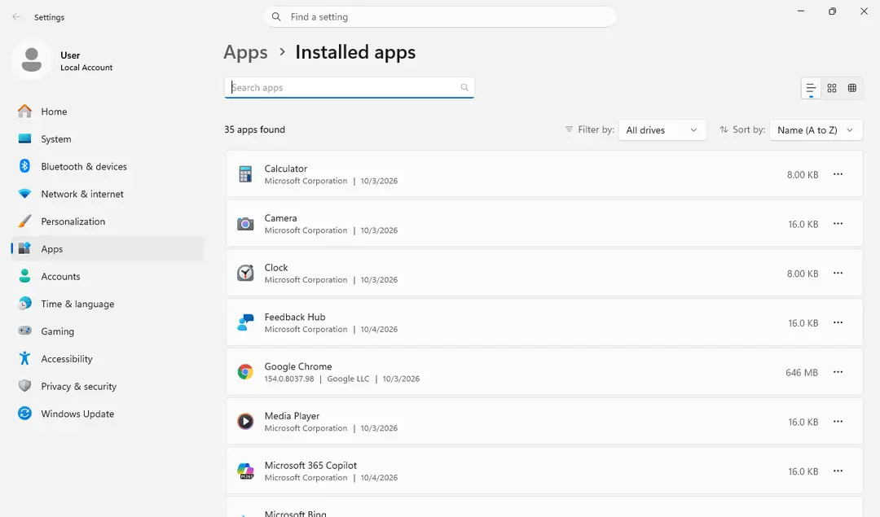Switch to list view layout
Viewport: 880px width, 517px height.
(x=811, y=88)
